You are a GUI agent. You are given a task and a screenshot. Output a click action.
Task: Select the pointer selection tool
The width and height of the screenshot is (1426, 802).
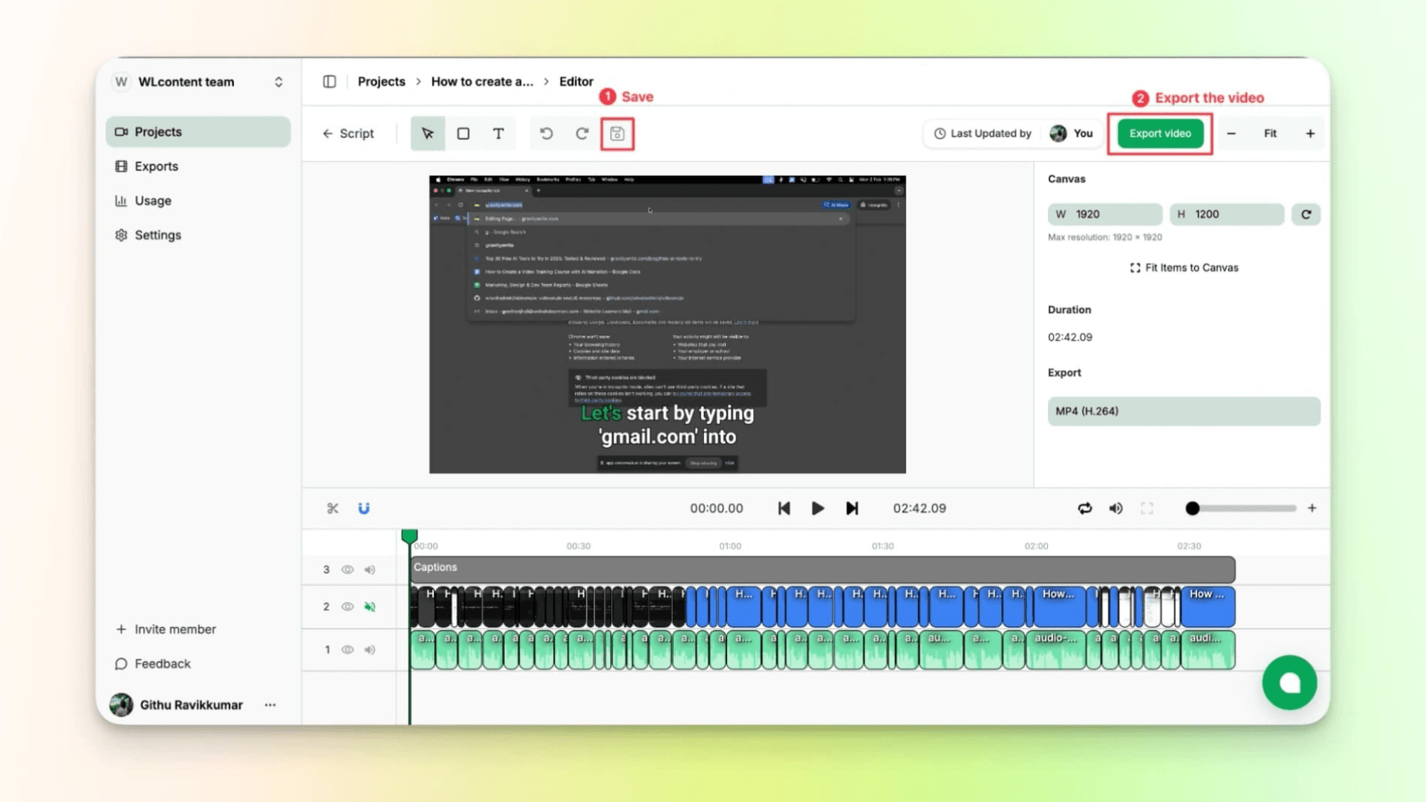[x=428, y=134]
